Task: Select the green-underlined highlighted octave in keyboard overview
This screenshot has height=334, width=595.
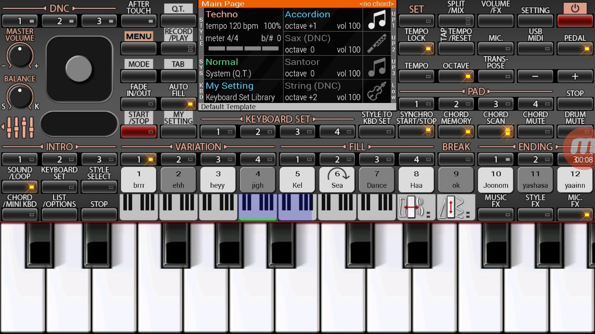Action: click(x=258, y=207)
